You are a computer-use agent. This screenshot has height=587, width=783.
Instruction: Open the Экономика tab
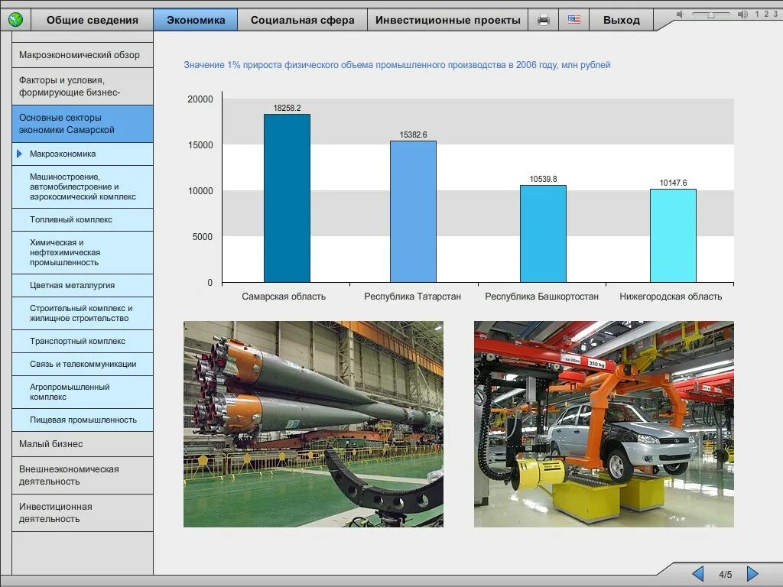(195, 20)
